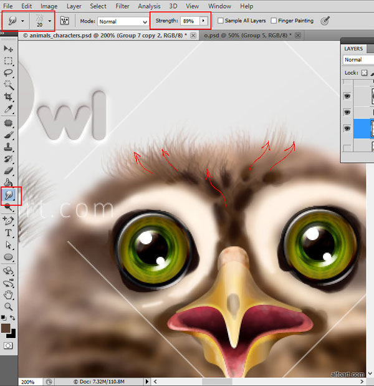Click the foreground brown color swatch
This screenshot has width=374, height=386.
(6, 328)
